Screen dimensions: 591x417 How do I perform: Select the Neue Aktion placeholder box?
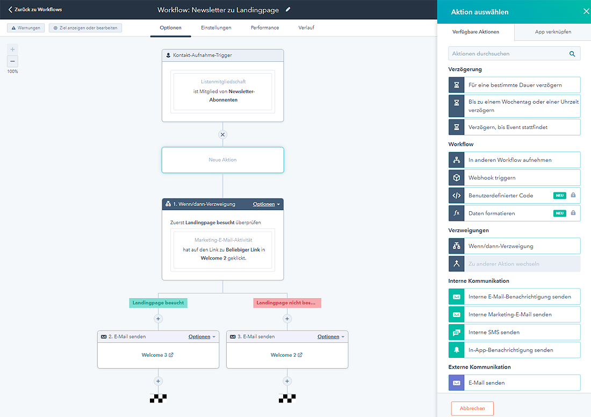pos(223,160)
